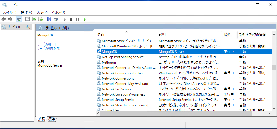
Task: Sort by the 状態 column header
Action: [x=230, y=35]
